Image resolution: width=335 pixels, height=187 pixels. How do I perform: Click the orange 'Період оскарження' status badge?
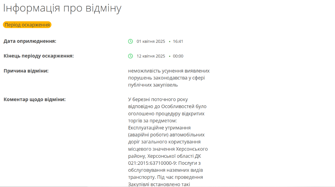27,25
